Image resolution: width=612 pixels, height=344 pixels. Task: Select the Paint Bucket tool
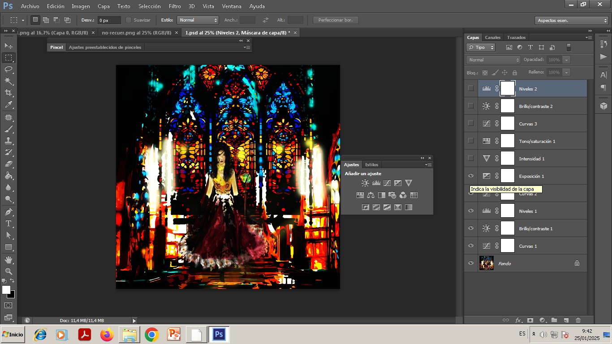[9, 176]
